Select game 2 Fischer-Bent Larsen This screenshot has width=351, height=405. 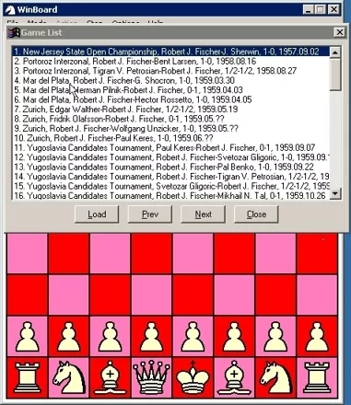pyautogui.click(x=171, y=61)
